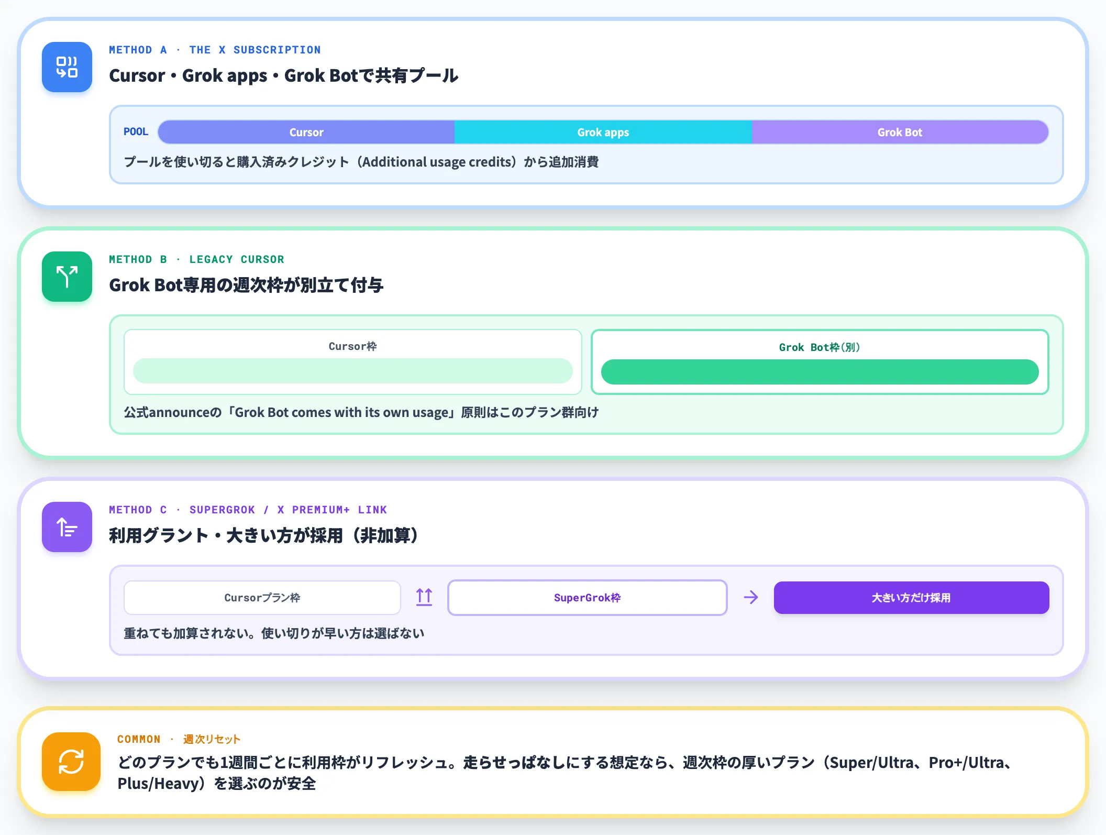The width and height of the screenshot is (1106, 835).
Task: Click the green Method B branch-split icon
Action: pyautogui.click(x=67, y=277)
